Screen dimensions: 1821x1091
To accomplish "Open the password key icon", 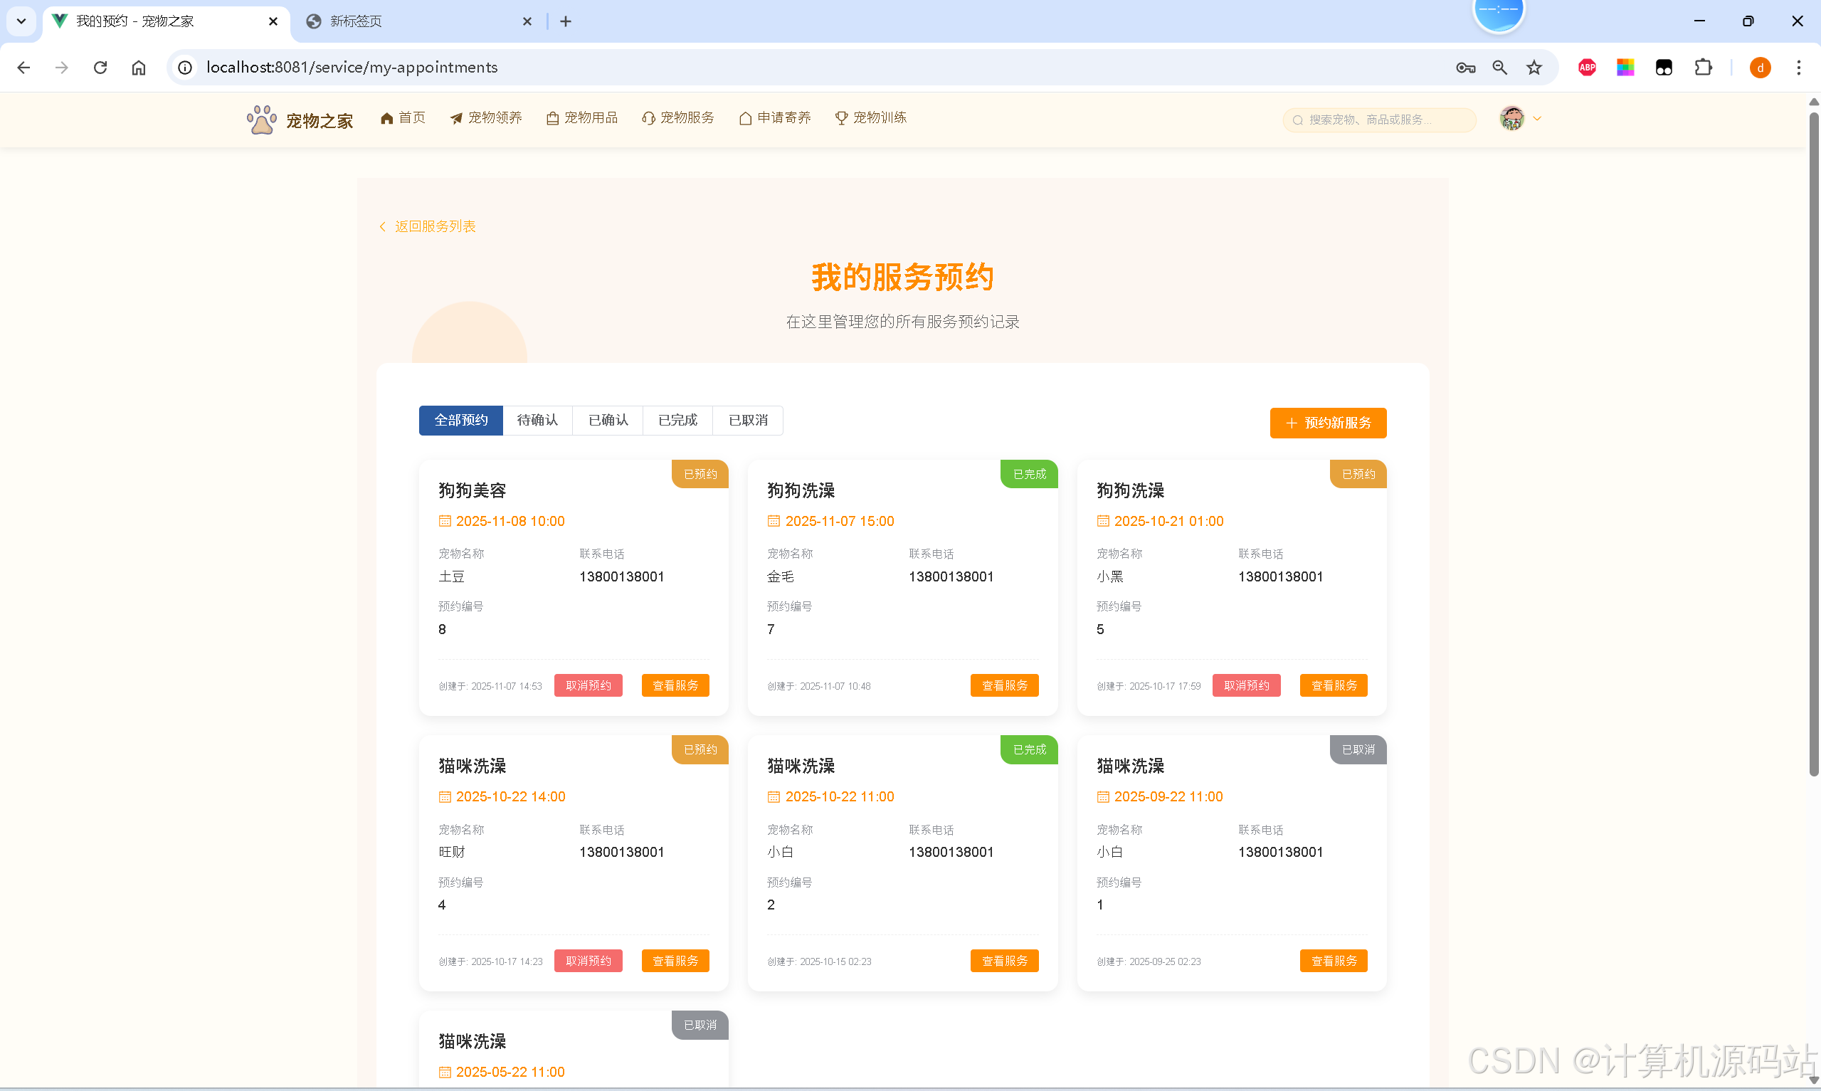I will point(1465,68).
